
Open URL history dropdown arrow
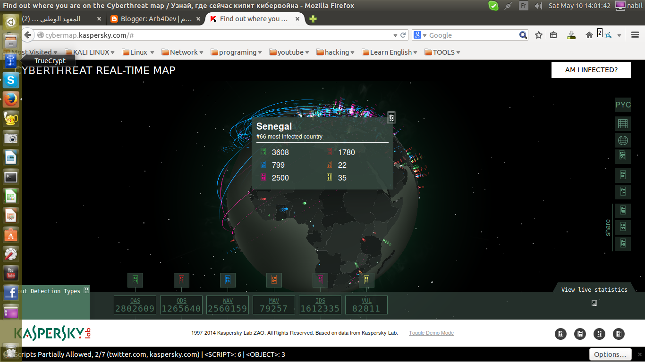tap(395, 35)
